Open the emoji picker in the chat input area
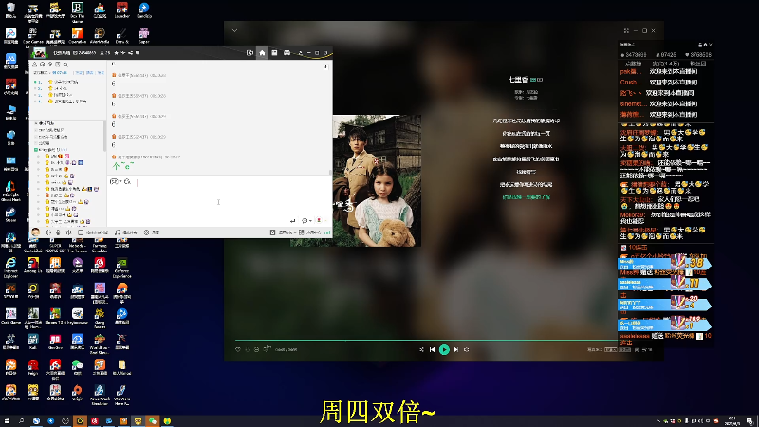The width and height of the screenshot is (759, 427). click(113, 181)
